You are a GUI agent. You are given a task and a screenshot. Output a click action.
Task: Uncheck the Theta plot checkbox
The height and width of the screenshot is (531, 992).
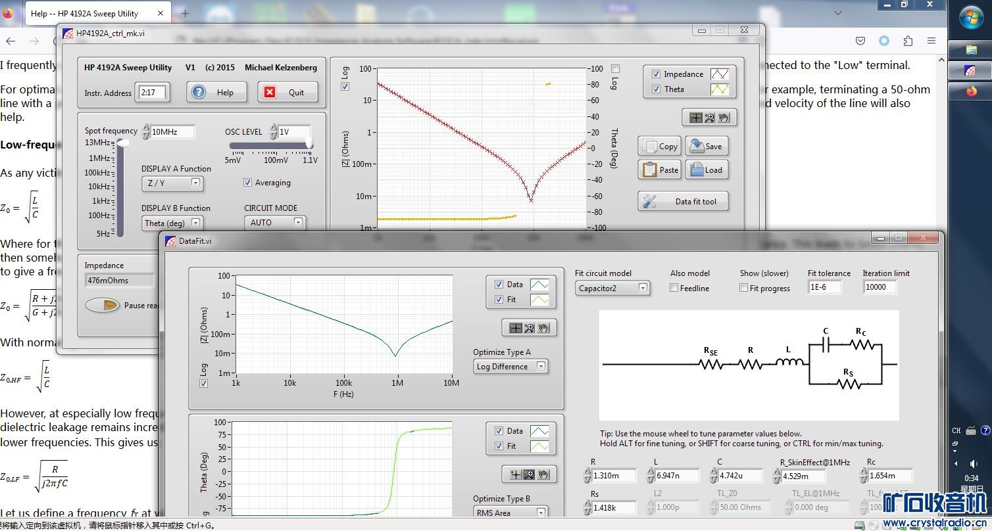[x=656, y=89]
